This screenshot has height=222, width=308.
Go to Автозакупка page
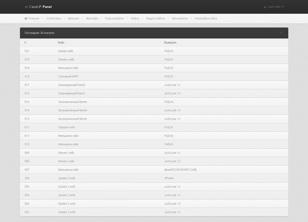[179, 18]
